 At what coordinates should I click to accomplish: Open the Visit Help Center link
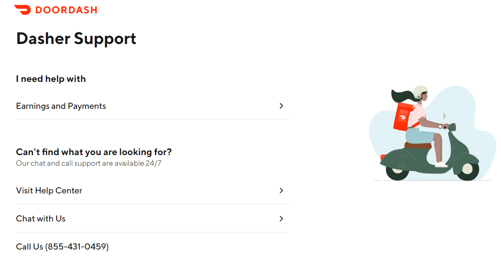click(152, 190)
